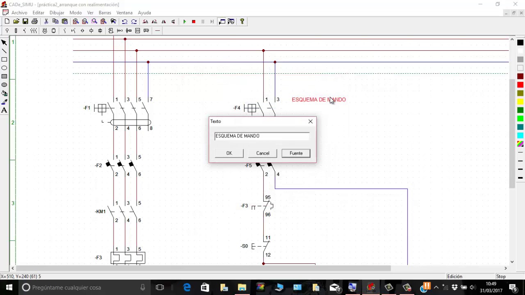Open Microsoft Edge from the taskbar
This screenshot has width=525, height=295.
(x=187, y=287)
